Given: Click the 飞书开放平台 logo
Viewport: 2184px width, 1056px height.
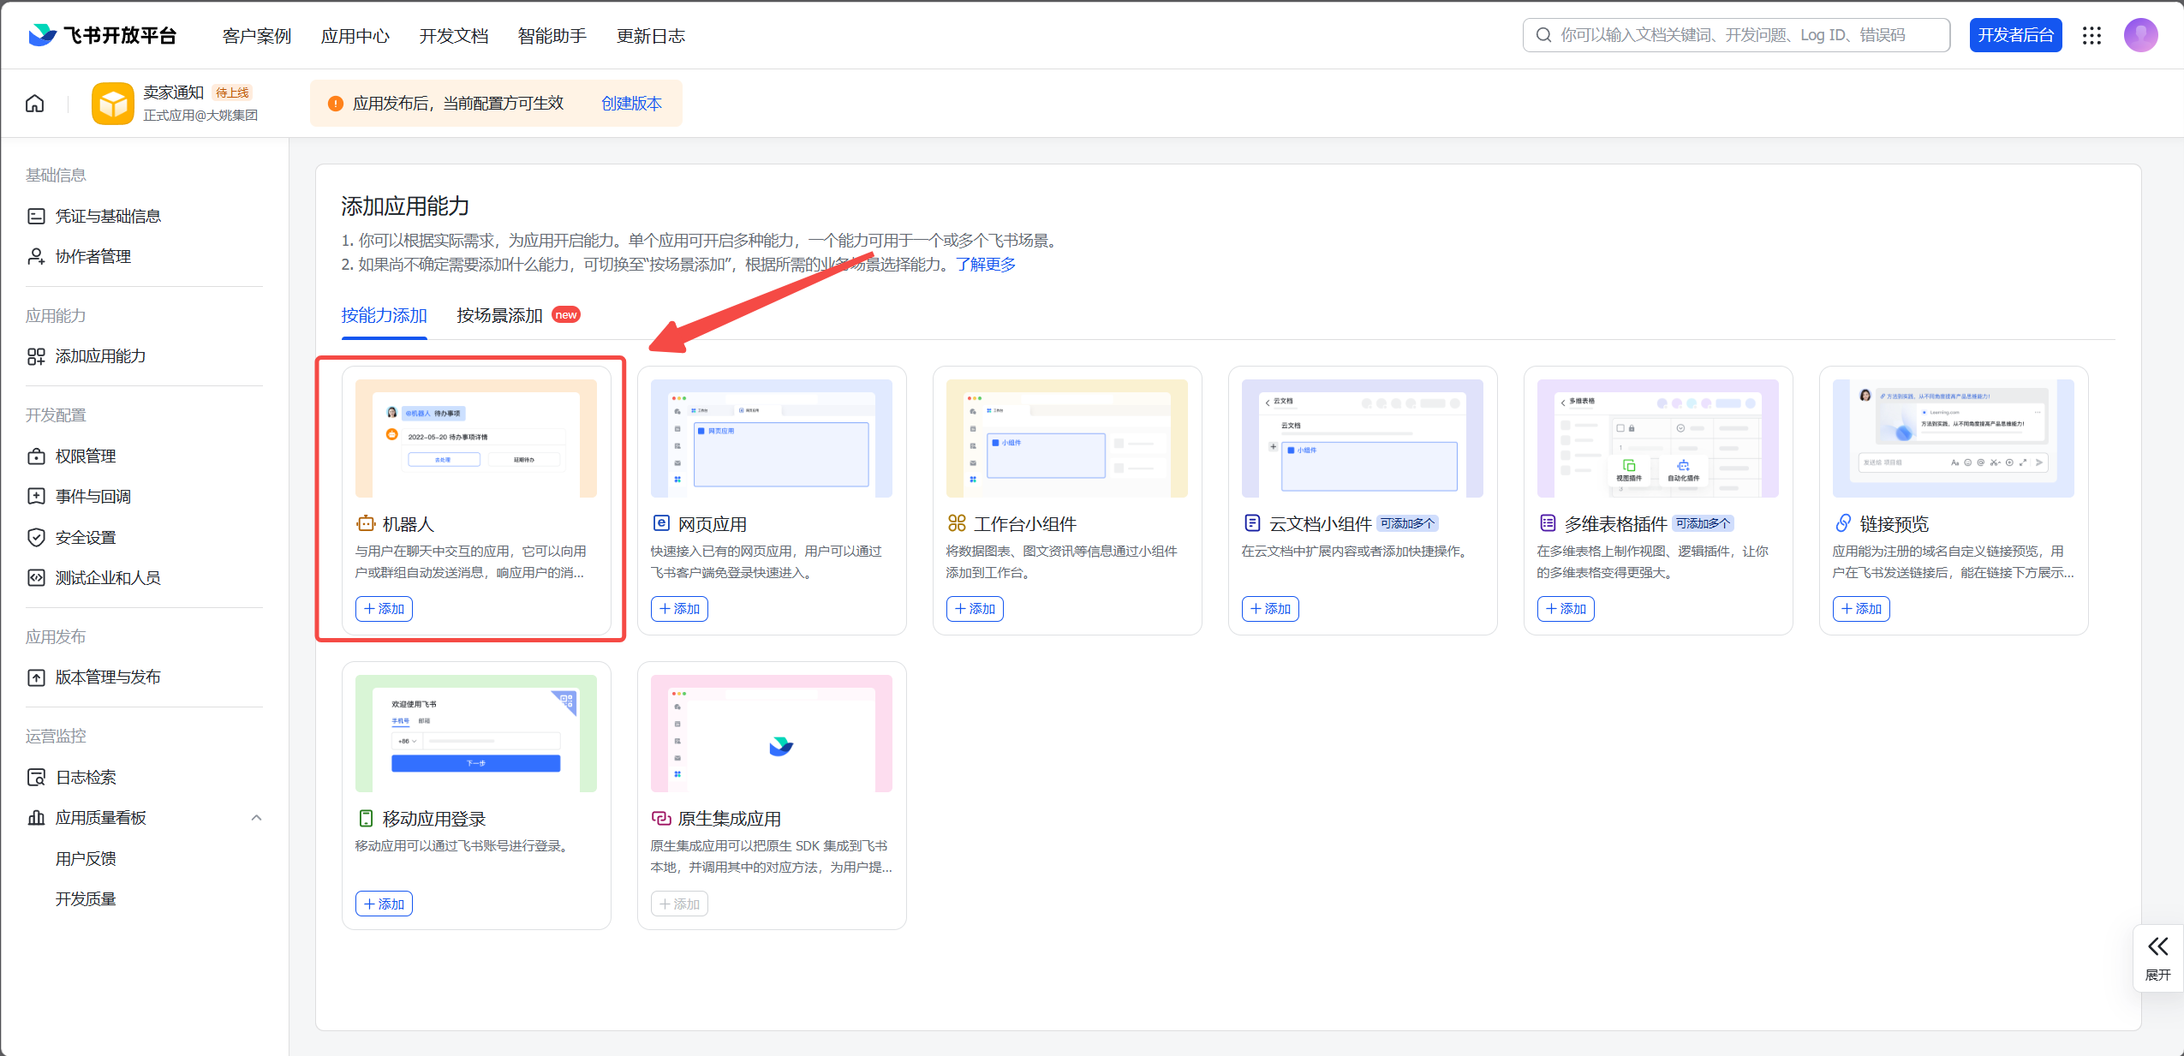Looking at the screenshot, I should 103,35.
